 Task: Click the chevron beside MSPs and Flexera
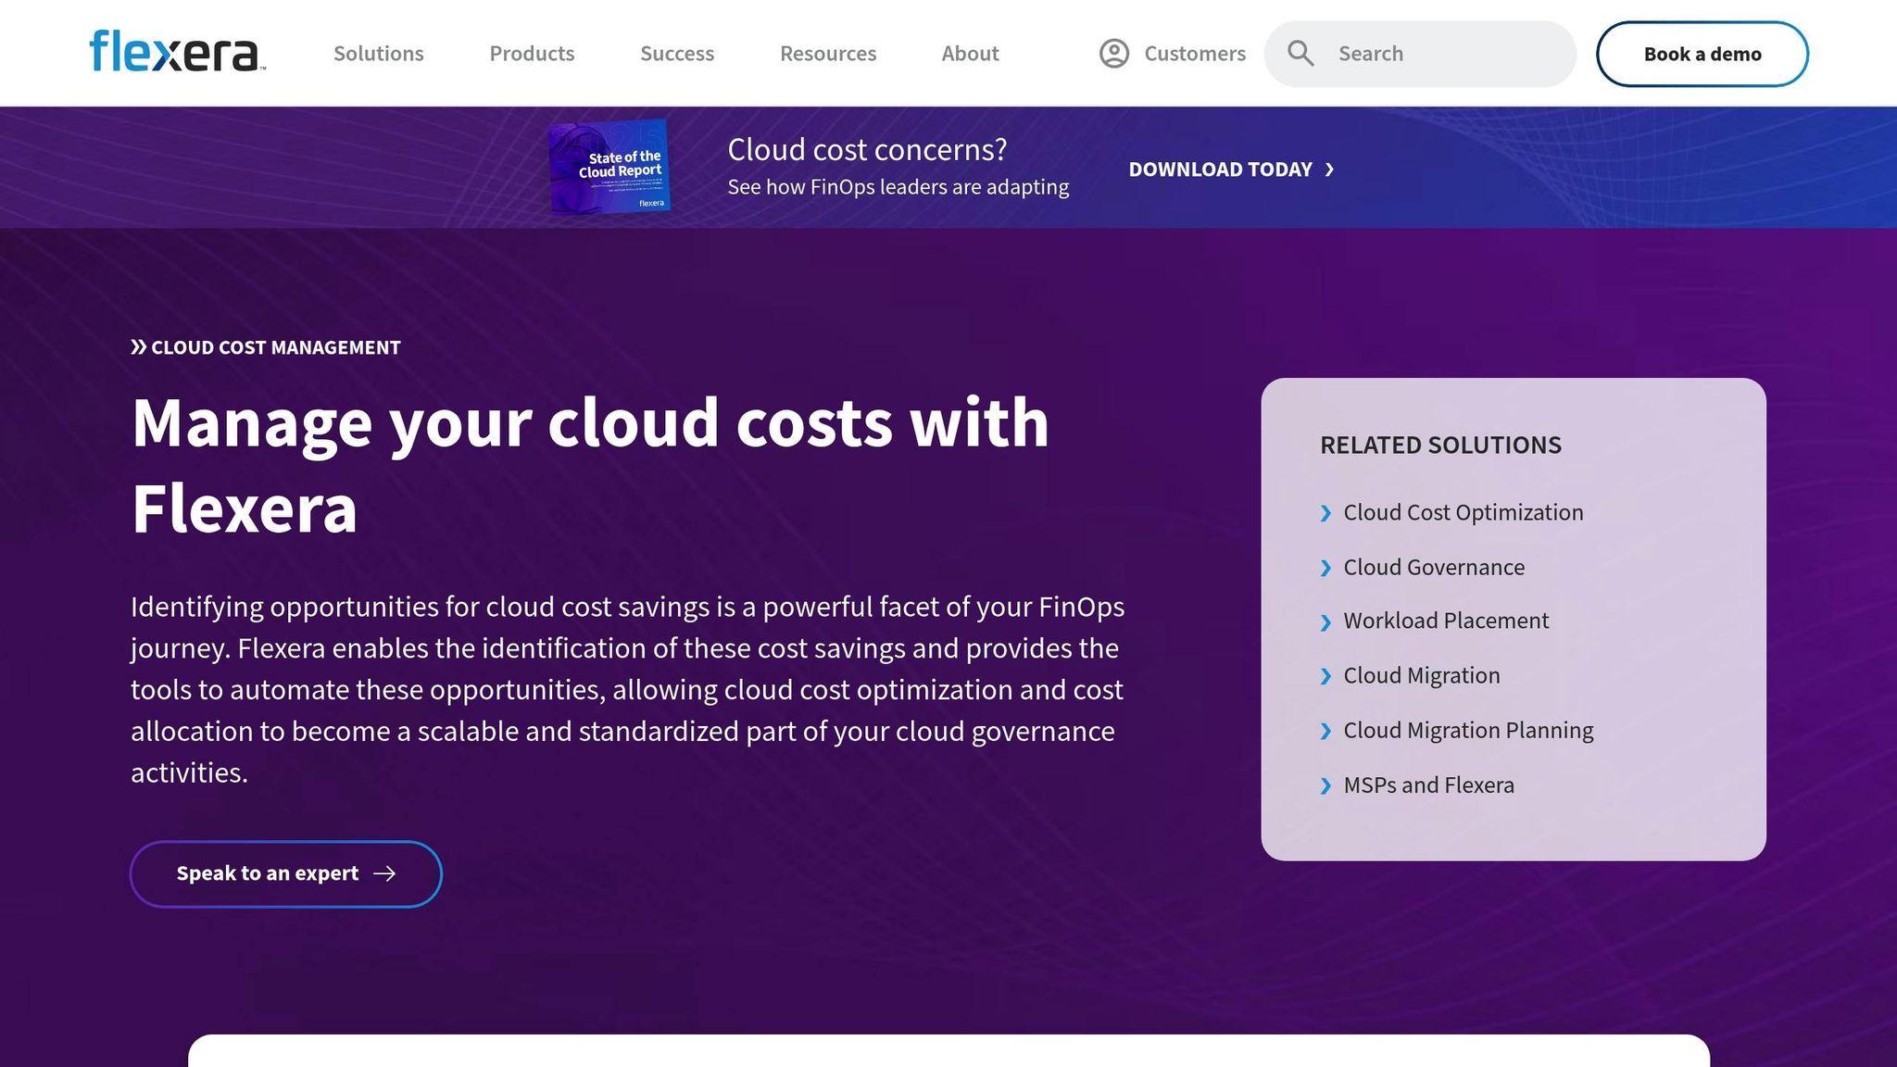tap(1325, 785)
